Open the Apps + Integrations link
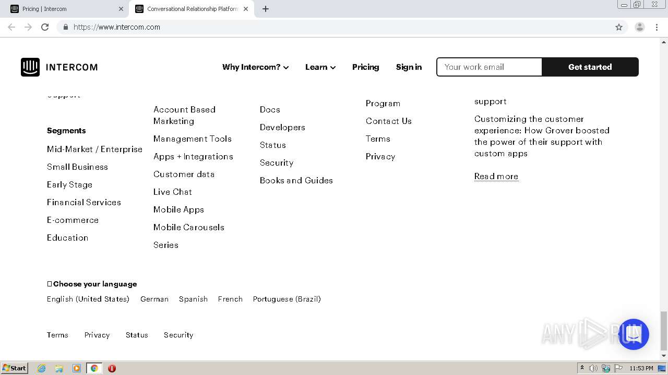 coord(193,156)
